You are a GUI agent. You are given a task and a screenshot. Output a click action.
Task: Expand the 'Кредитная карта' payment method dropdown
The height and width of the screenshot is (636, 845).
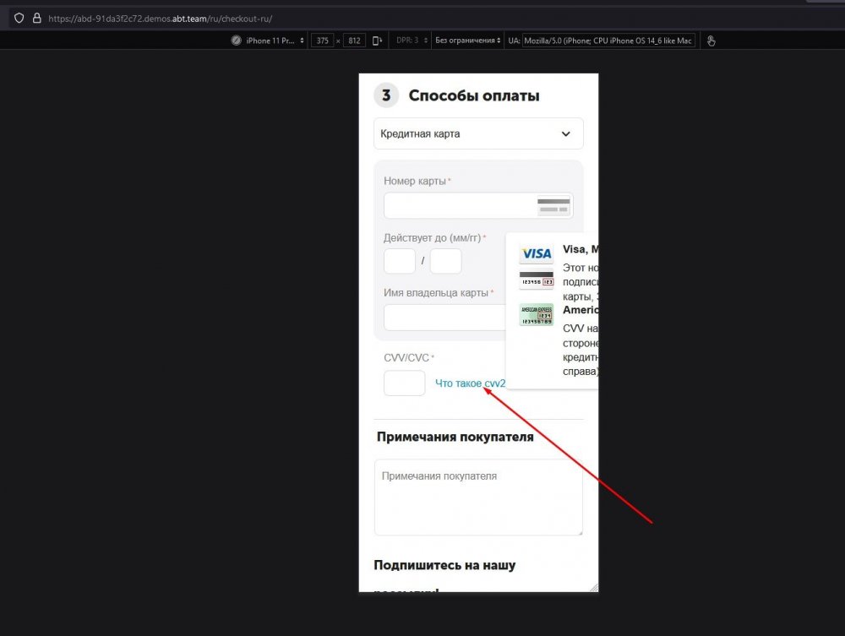tap(478, 133)
